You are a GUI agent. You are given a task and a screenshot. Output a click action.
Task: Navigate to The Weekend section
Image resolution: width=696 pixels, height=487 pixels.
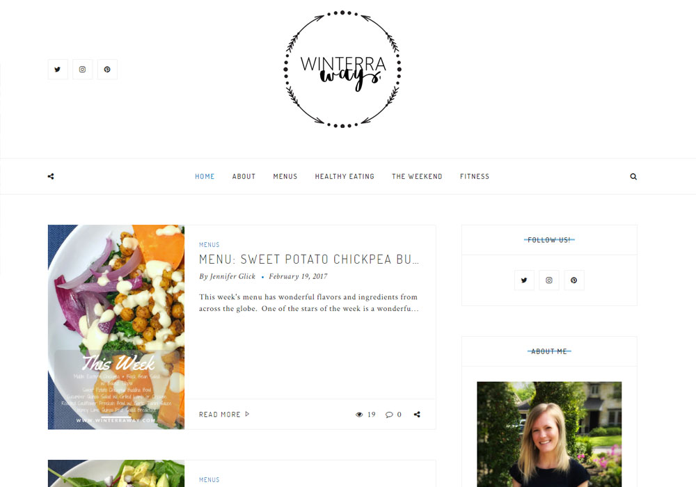pyautogui.click(x=417, y=177)
